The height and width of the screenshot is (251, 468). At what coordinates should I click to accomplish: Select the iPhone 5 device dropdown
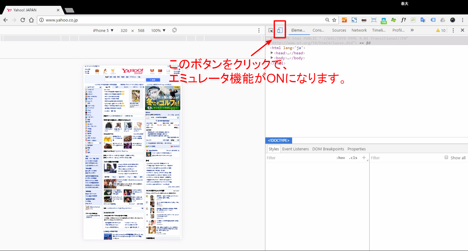click(x=103, y=30)
